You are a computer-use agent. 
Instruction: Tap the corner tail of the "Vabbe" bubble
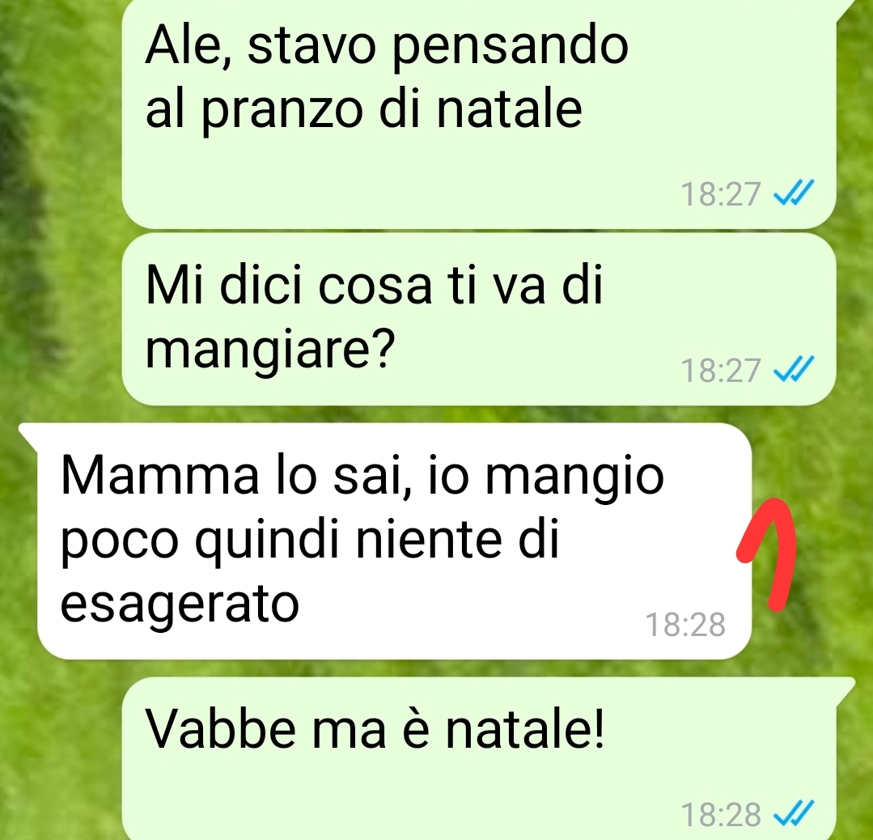(x=845, y=687)
